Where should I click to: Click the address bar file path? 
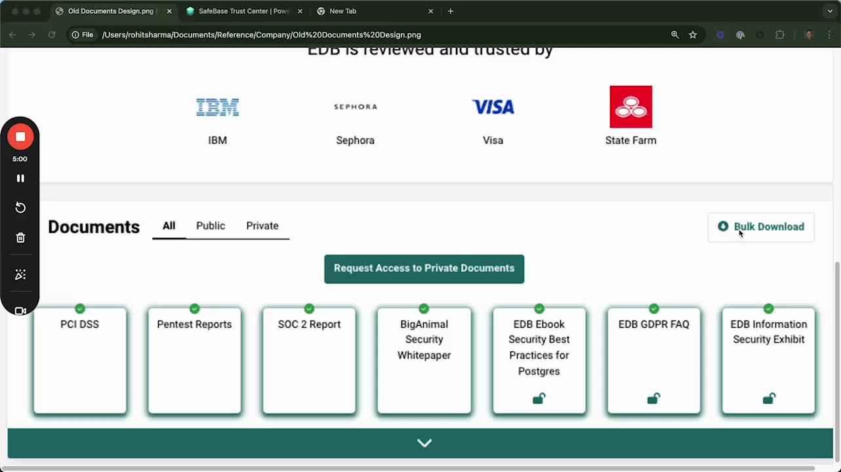tap(261, 35)
